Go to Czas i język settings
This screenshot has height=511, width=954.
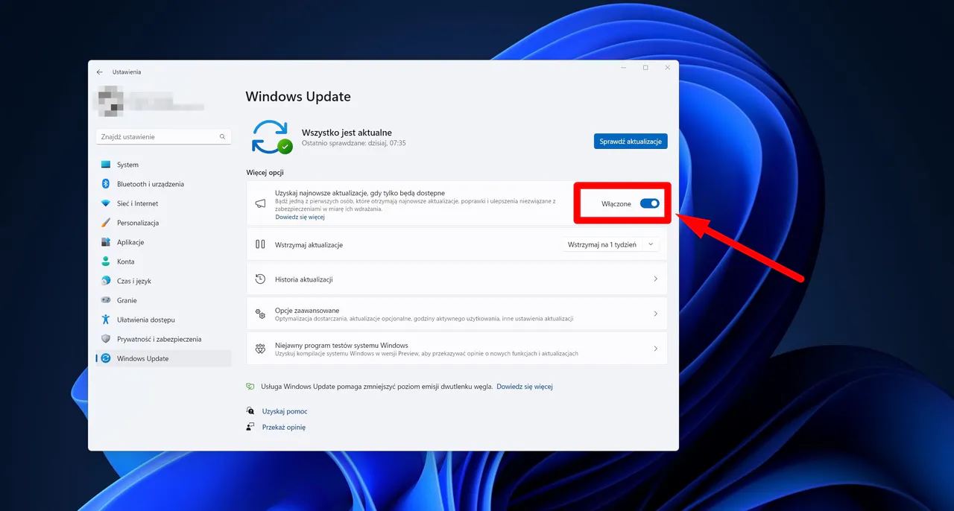click(134, 281)
